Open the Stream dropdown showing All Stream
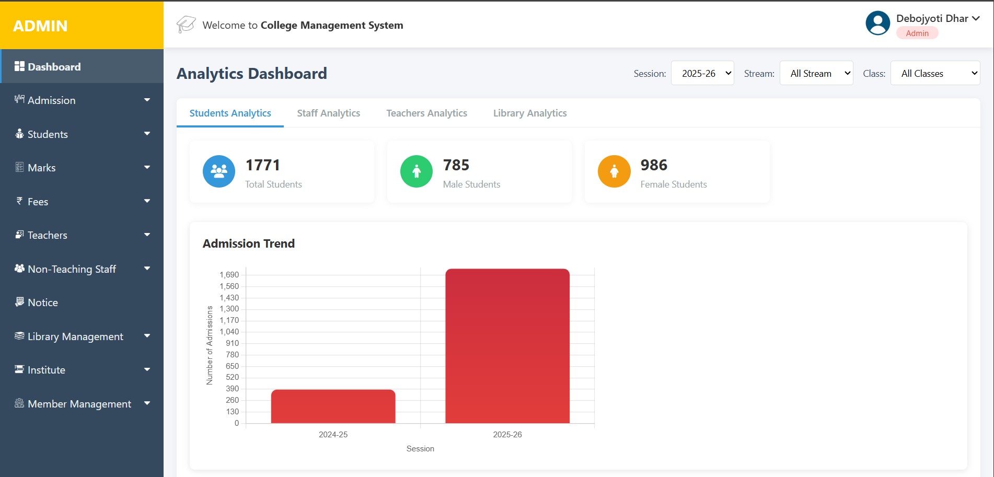Viewport: 994px width, 477px height. click(816, 73)
